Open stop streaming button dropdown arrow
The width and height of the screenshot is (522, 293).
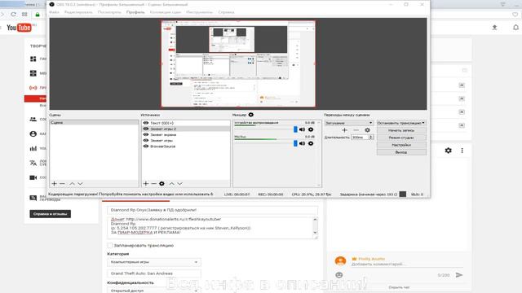(x=423, y=123)
